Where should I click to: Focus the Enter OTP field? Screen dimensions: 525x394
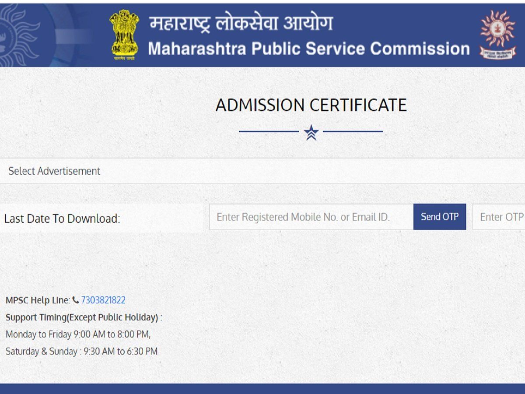499,217
